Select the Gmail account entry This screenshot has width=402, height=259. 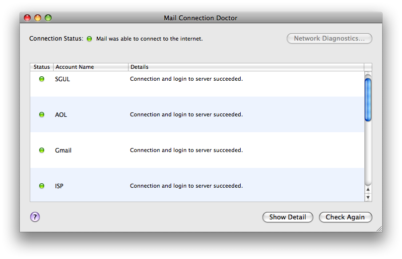197,150
